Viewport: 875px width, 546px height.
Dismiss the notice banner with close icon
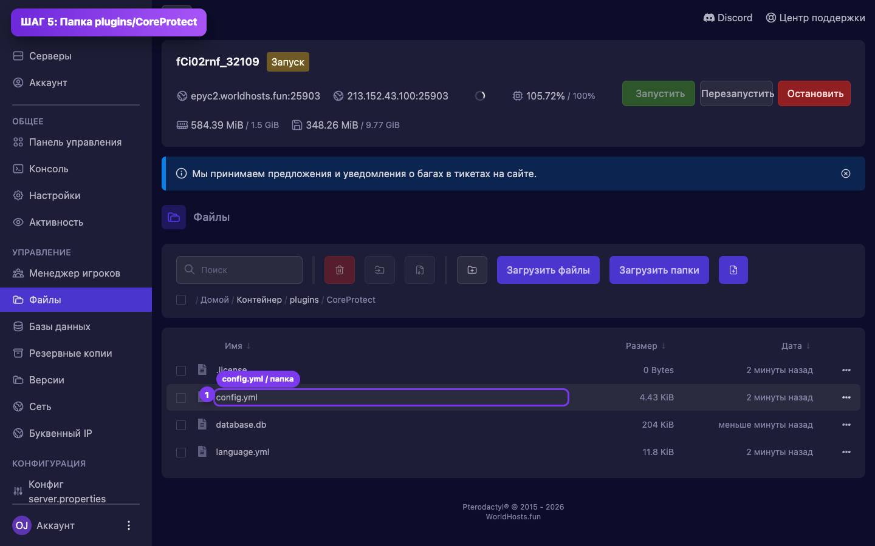point(846,174)
